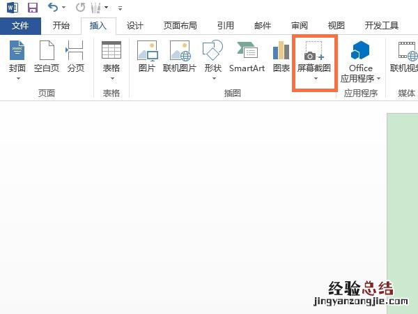
Task: Undo the last action
Action: coord(53,8)
